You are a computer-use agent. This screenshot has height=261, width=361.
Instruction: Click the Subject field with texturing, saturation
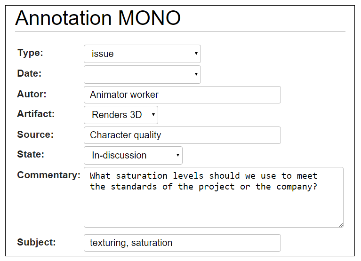[182, 243]
